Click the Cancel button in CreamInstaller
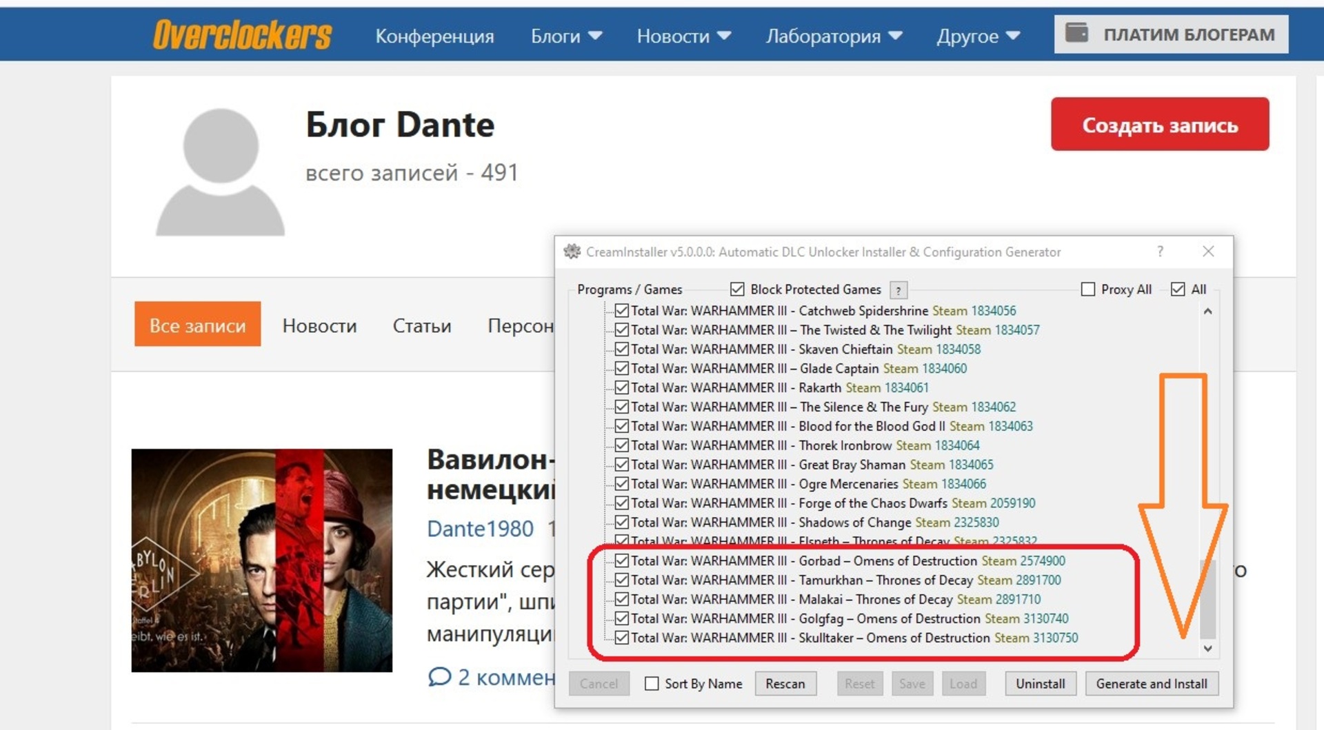Image resolution: width=1324 pixels, height=730 pixels. pyautogui.click(x=599, y=684)
